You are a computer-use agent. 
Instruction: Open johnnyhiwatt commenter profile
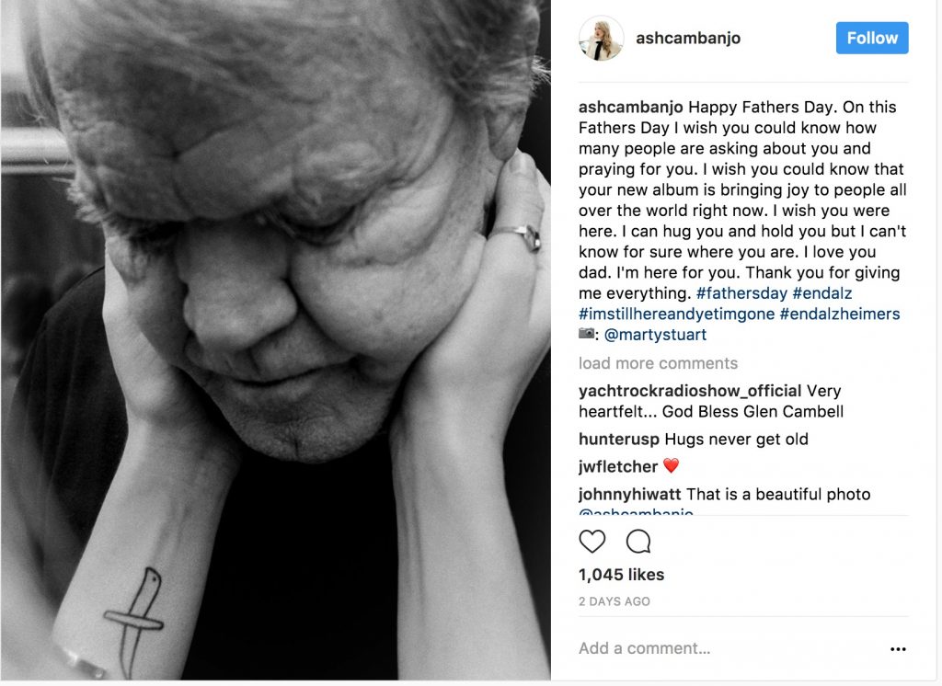click(629, 495)
